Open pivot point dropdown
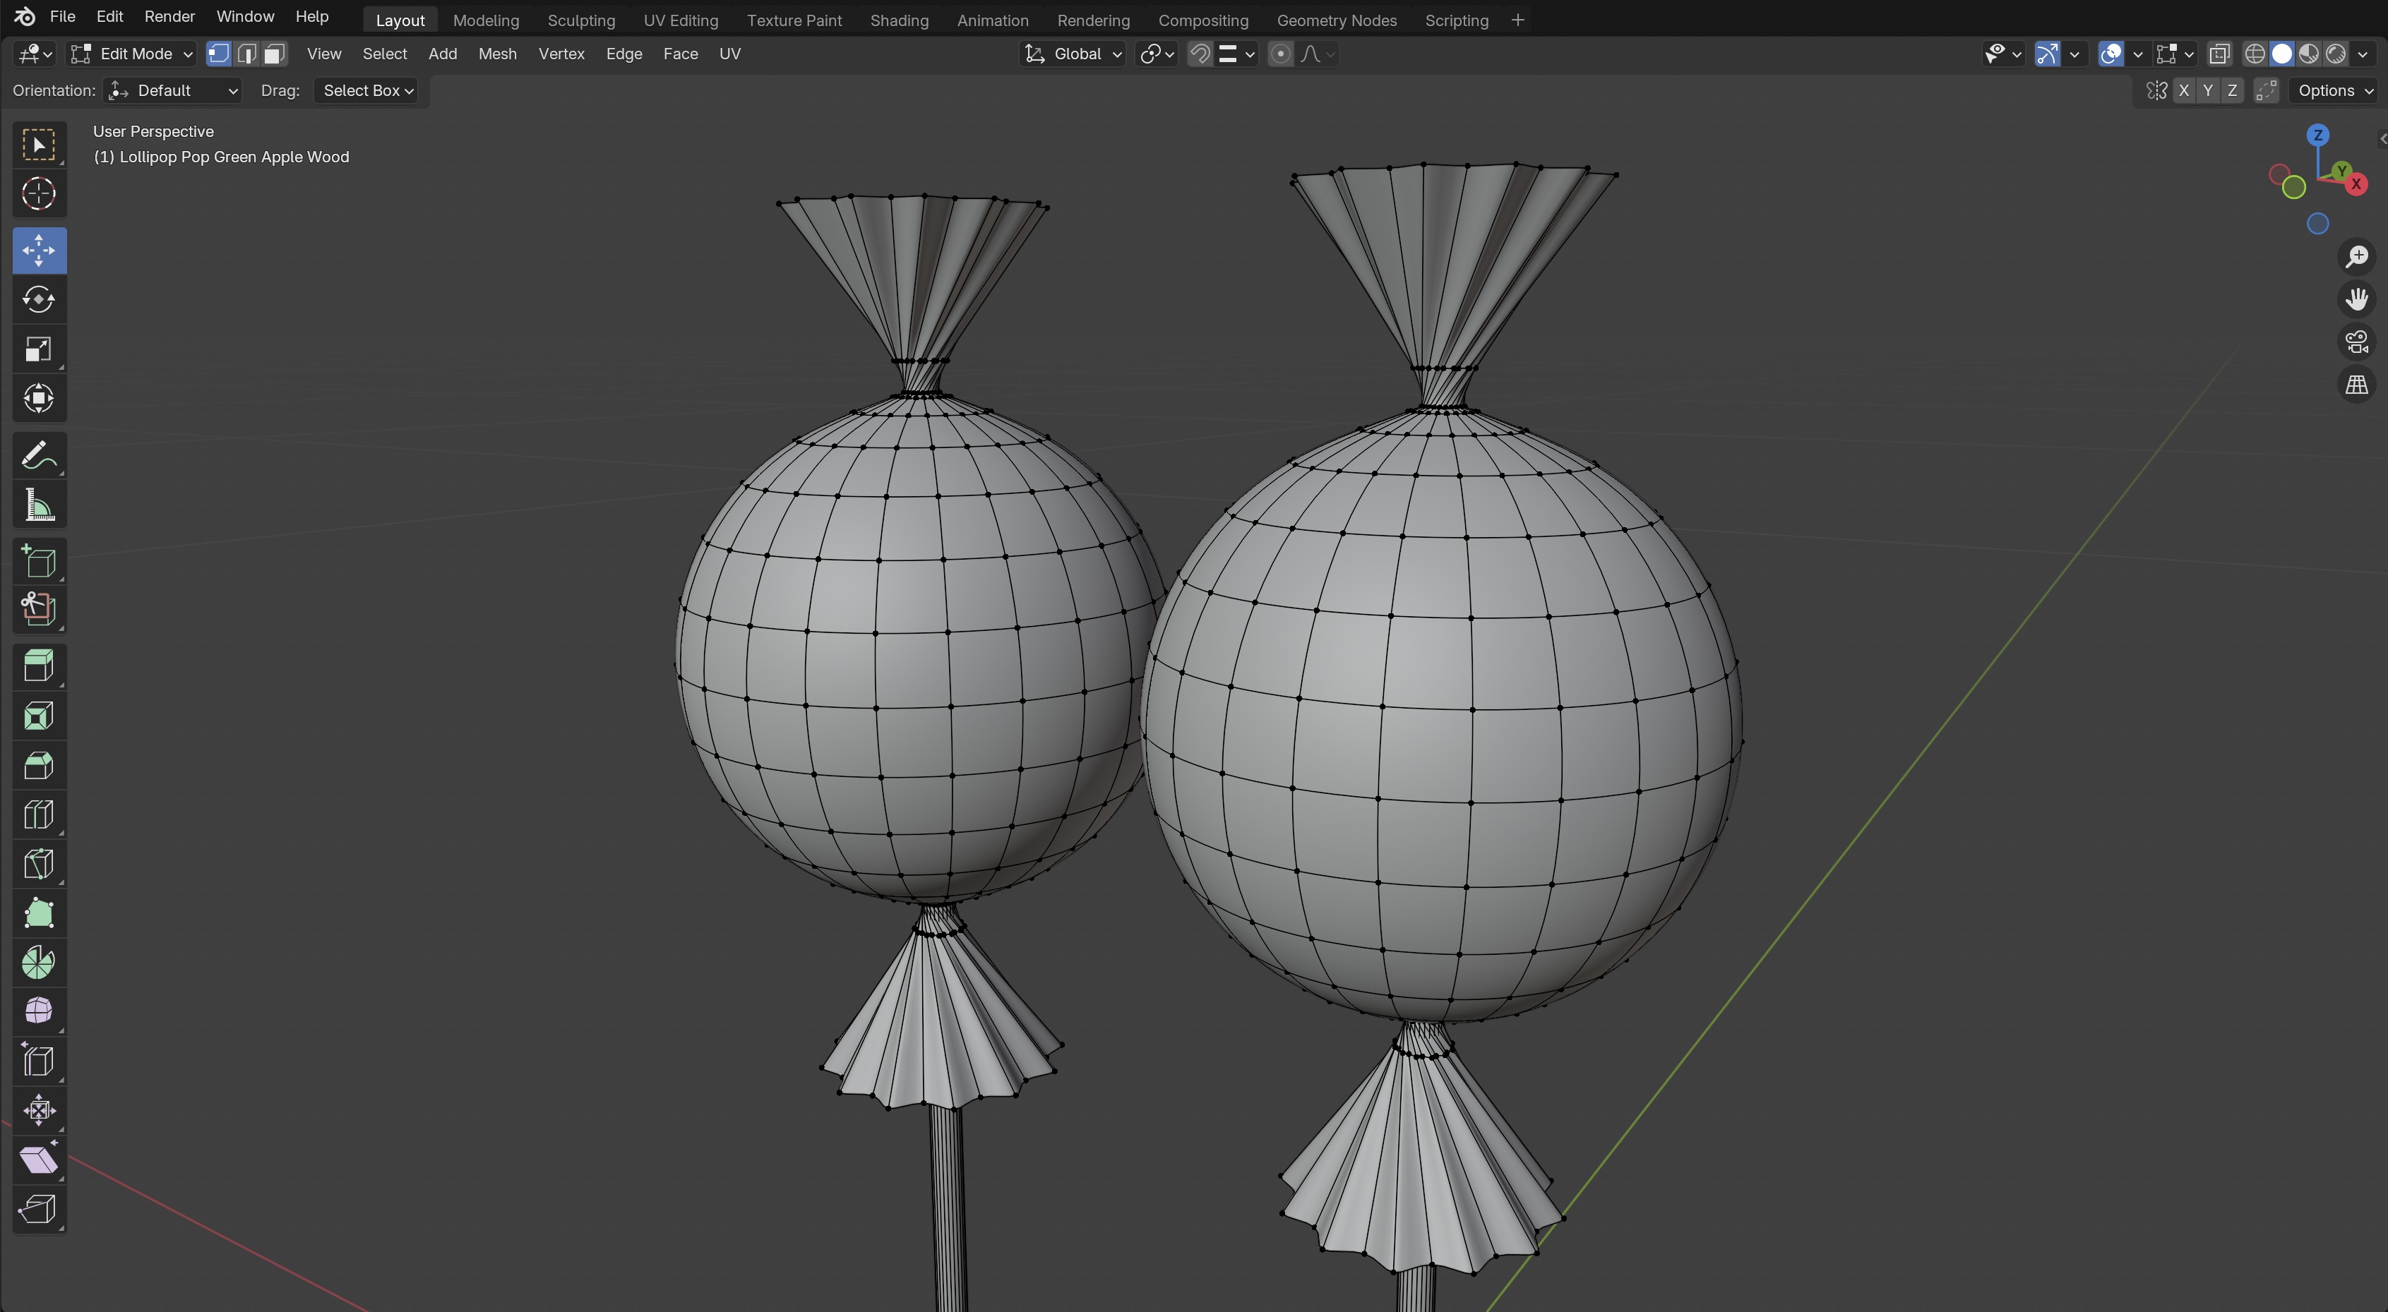 coord(1156,54)
